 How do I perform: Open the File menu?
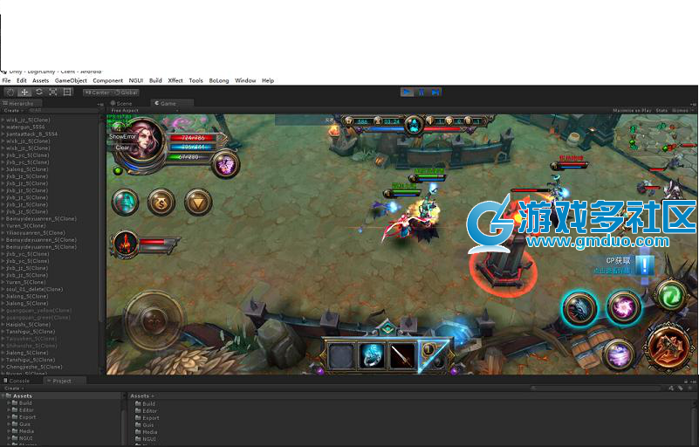pyautogui.click(x=6, y=80)
